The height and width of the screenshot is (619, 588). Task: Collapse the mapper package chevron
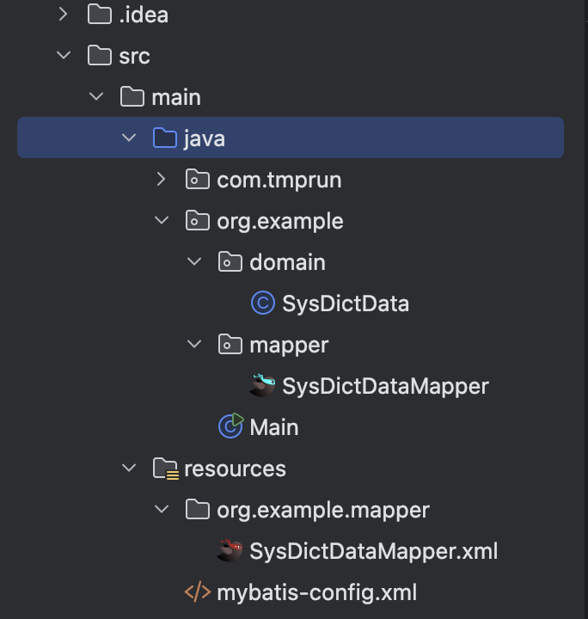(194, 344)
